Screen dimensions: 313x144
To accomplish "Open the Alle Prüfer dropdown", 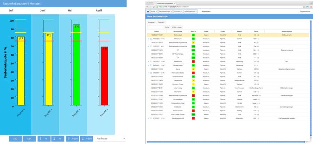I will [110, 138].
